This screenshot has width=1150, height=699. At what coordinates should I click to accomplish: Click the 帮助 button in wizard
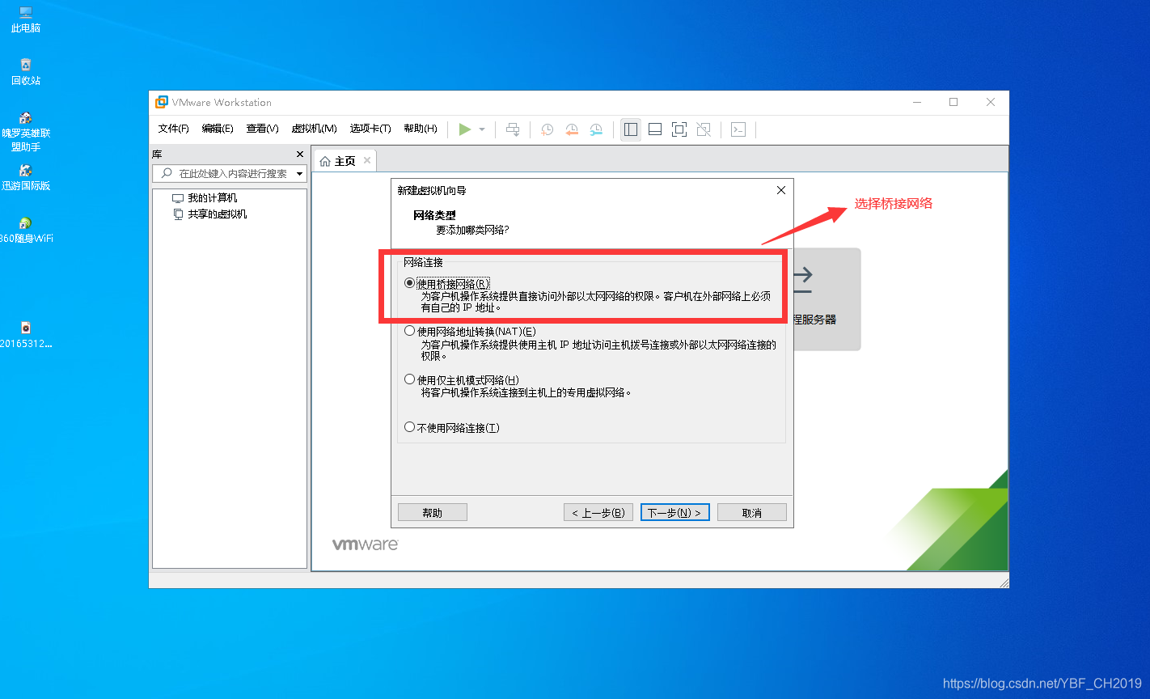coord(433,512)
